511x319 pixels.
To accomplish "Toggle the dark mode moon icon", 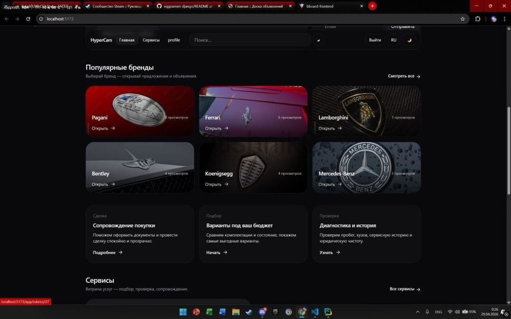I will 410,40.
